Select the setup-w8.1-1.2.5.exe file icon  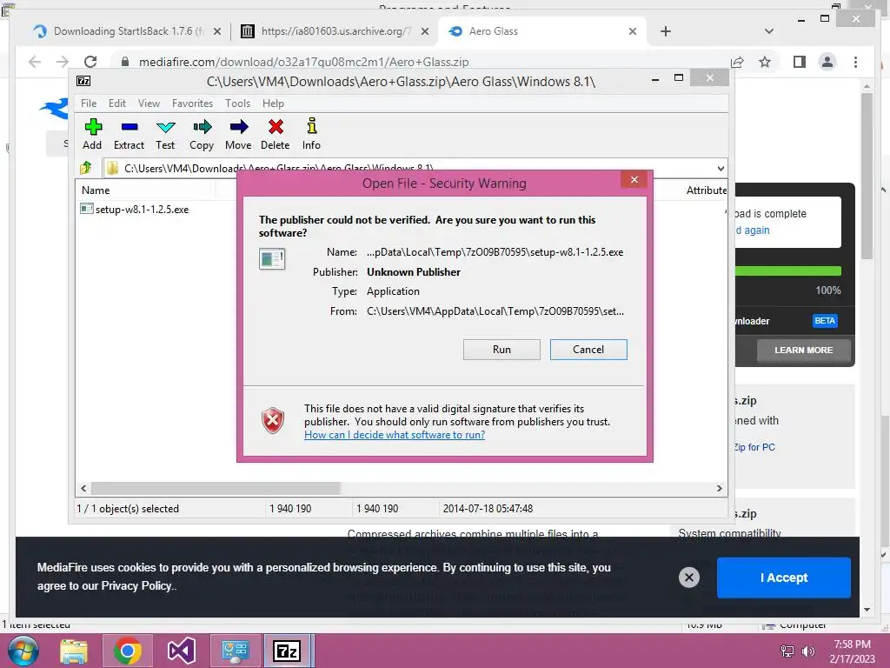click(x=86, y=209)
